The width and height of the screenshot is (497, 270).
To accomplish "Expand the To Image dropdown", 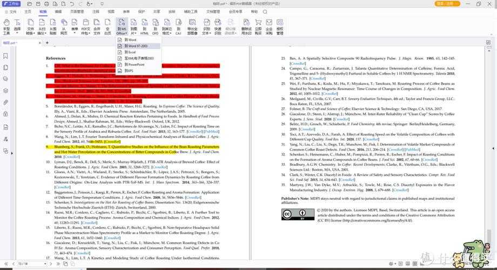I will coord(133,28).
